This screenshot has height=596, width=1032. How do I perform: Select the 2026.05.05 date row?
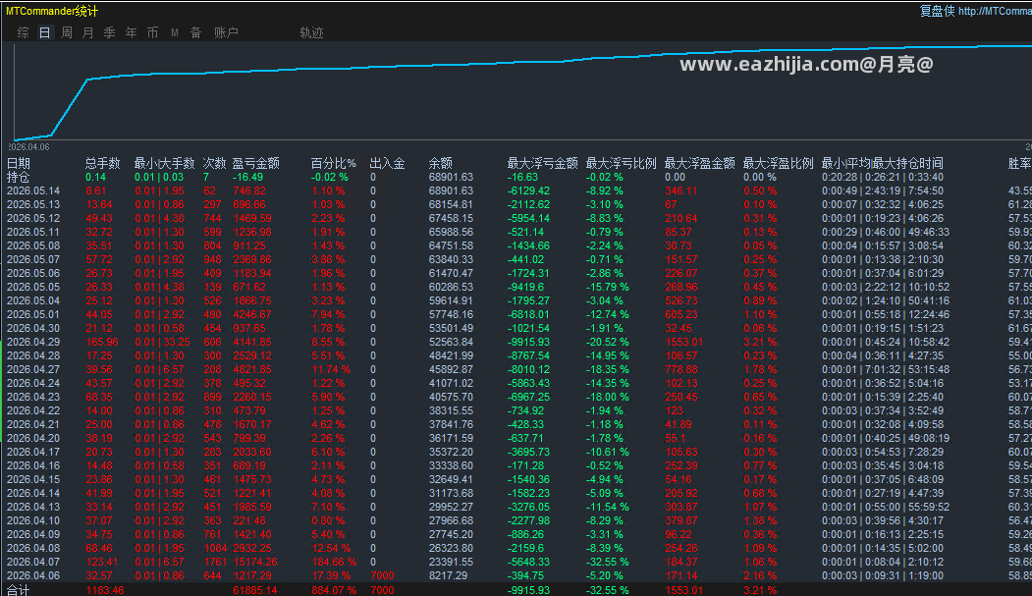click(x=33, y=287)
